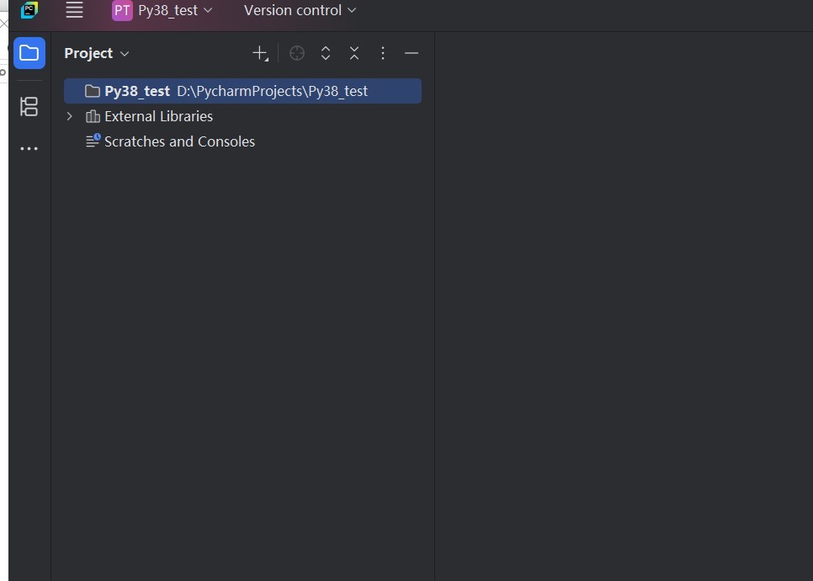
Task: Hide the Project panel with minus icon
Action: point(412,53)
